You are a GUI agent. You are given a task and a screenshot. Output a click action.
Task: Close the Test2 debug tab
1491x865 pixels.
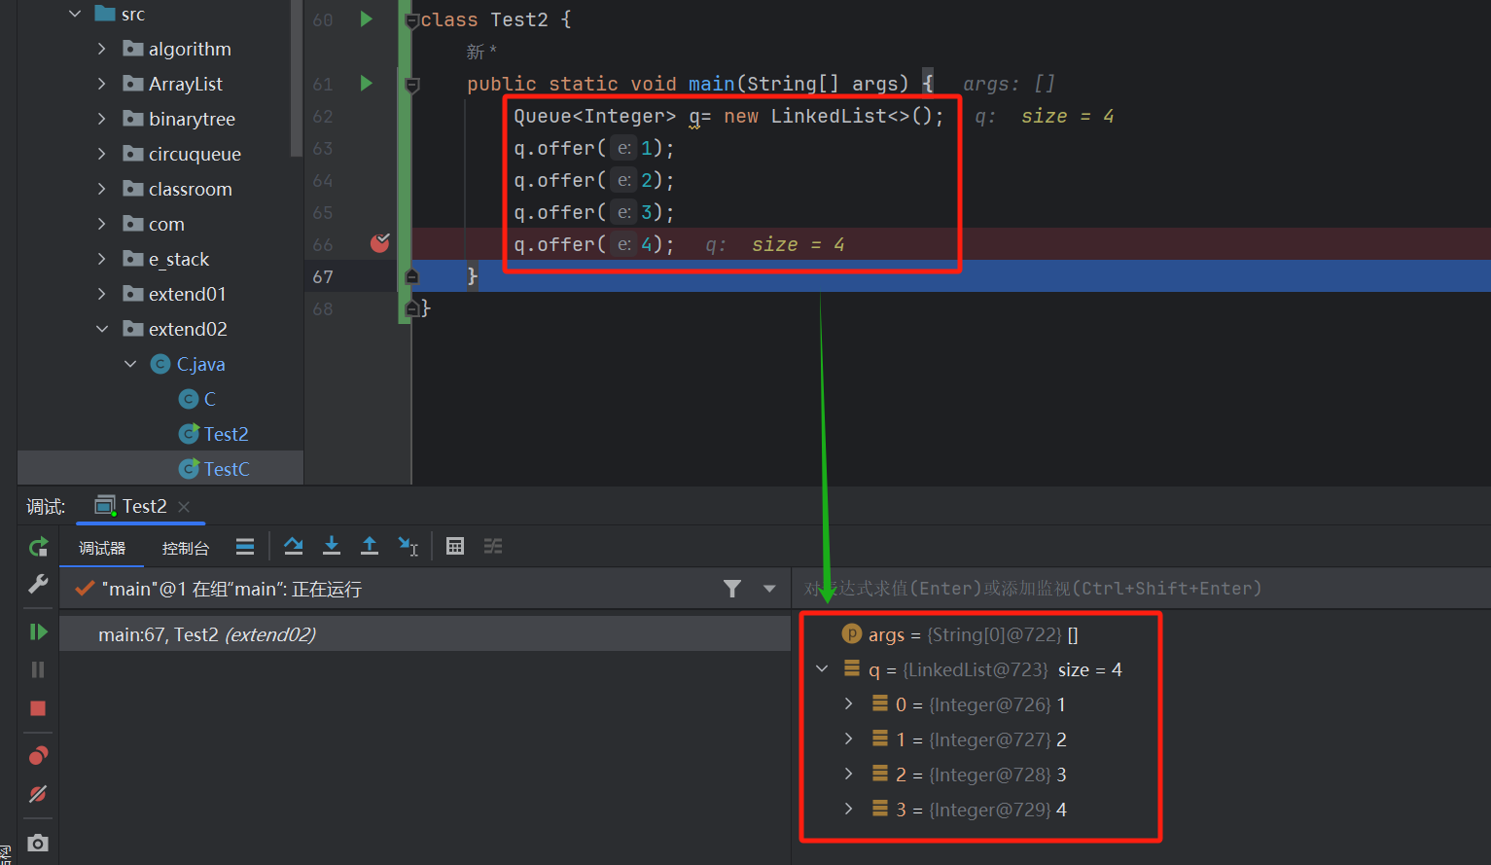point(184,507)
